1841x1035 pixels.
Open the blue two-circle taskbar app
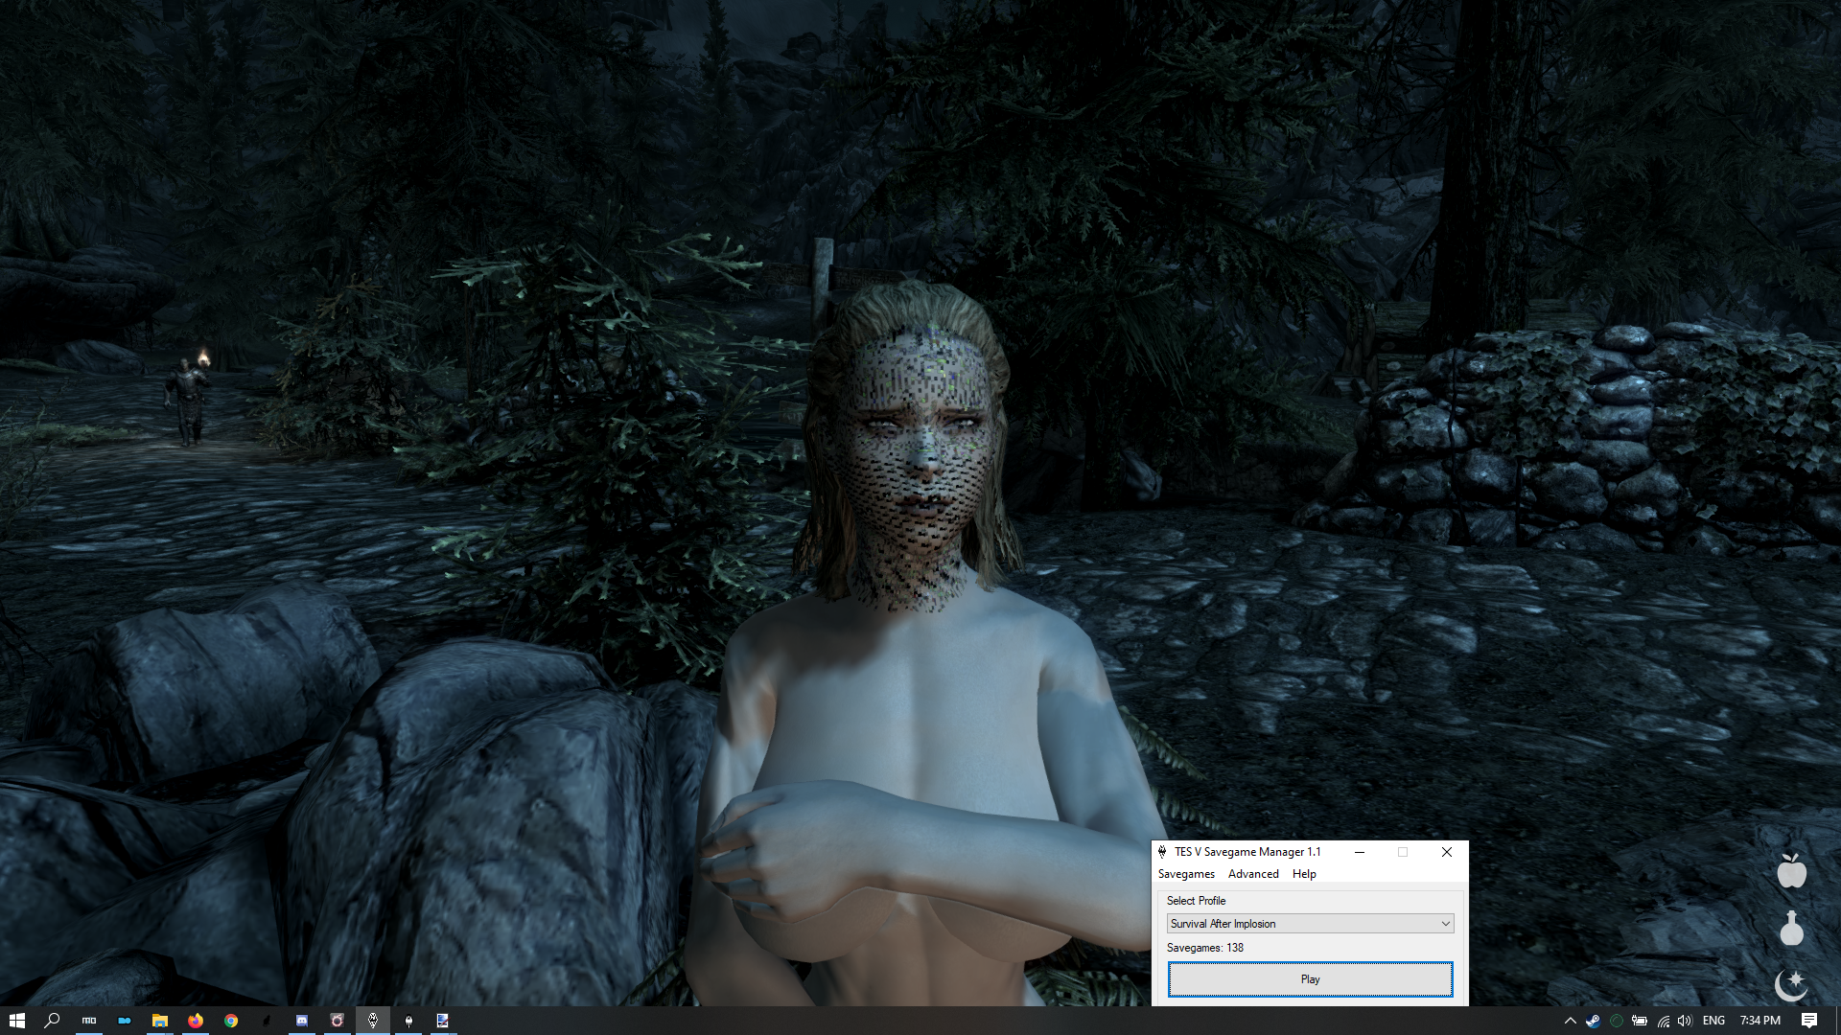(x=125, y=1021)
